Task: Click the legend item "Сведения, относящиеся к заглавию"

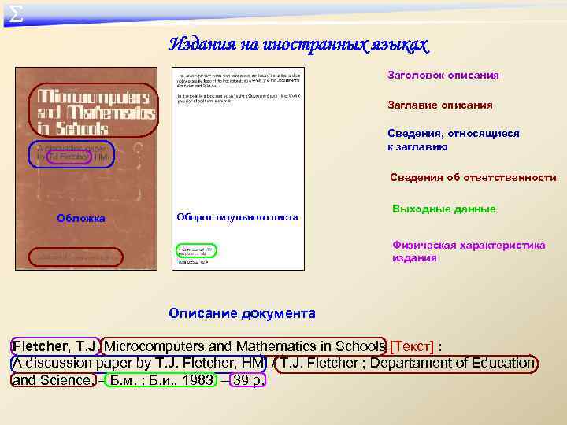Action: tap(453, 140)
